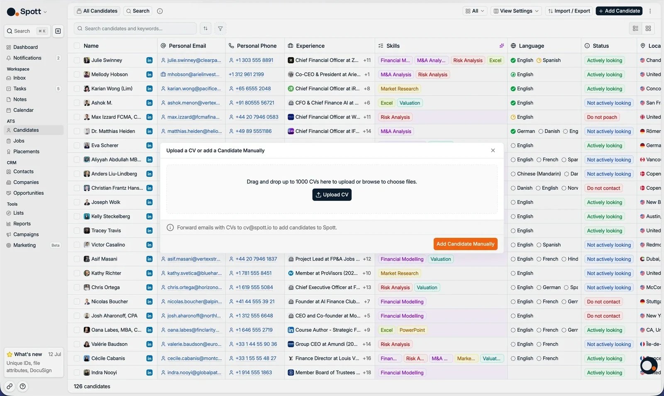Open Campaigns under Tools
Image resolution: width=664 pixels, height=396 pixels.
pos(34,234)
